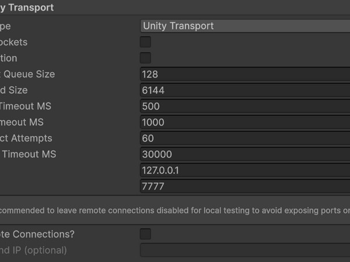Click the Queue Size field showing 128
This screenshot has width=350, height=262.
pos(245,75)
